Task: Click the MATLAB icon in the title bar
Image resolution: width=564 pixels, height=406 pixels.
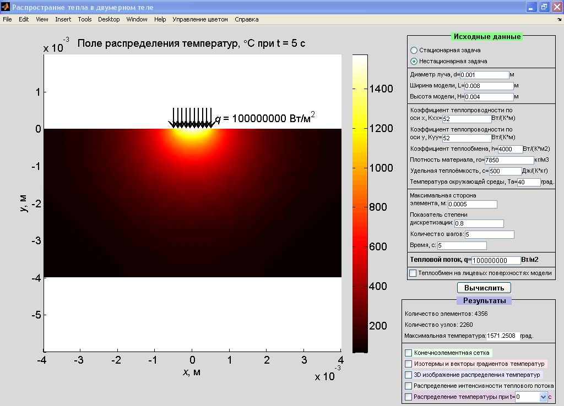Action: tap(6, 7)
